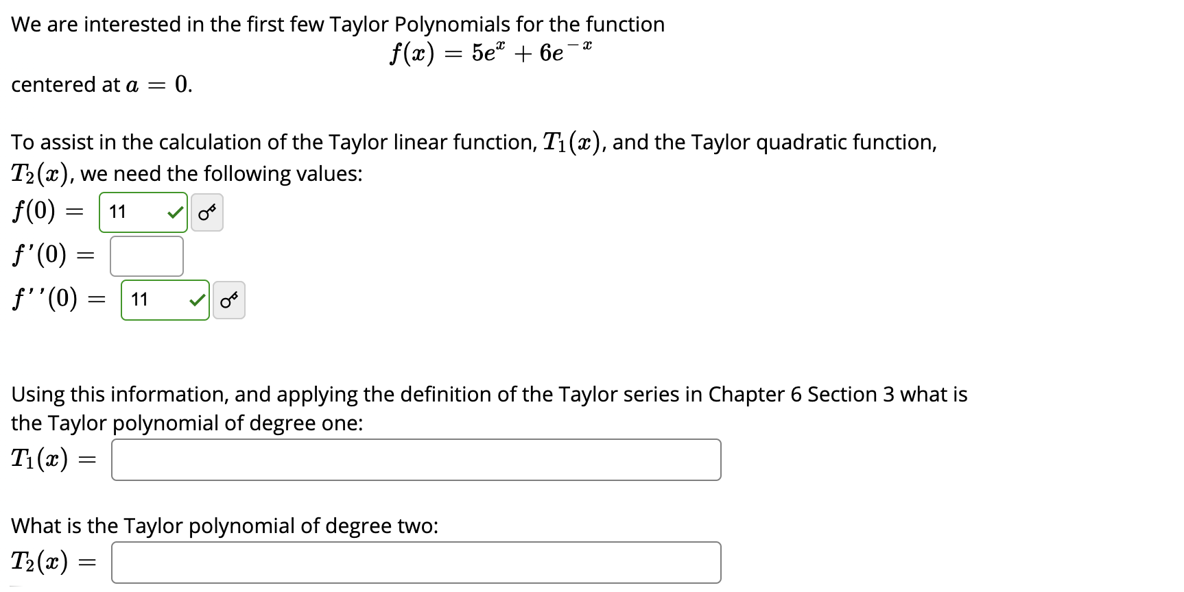1184x592 pixels.
Task: Click the correct-answer indicator next to 11 in f''(0)
Action: click(x=198, y=300)
